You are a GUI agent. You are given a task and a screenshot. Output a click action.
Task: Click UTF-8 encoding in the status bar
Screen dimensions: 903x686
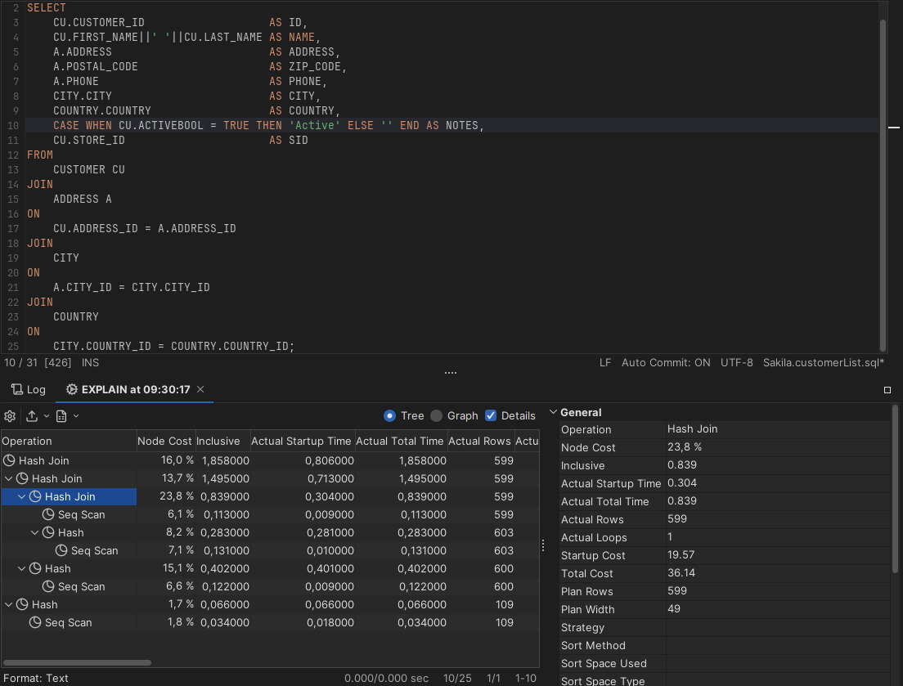click(x=736, y=362)
